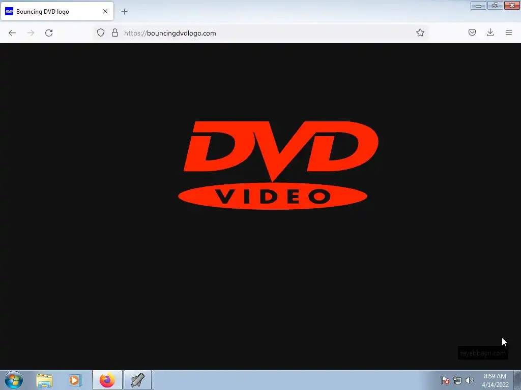Close the Firefox window

coord(512,5)
